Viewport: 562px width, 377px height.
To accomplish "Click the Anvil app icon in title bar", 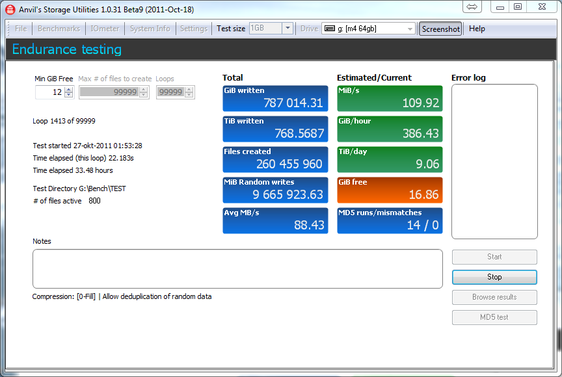I will (x=10, y=9).
